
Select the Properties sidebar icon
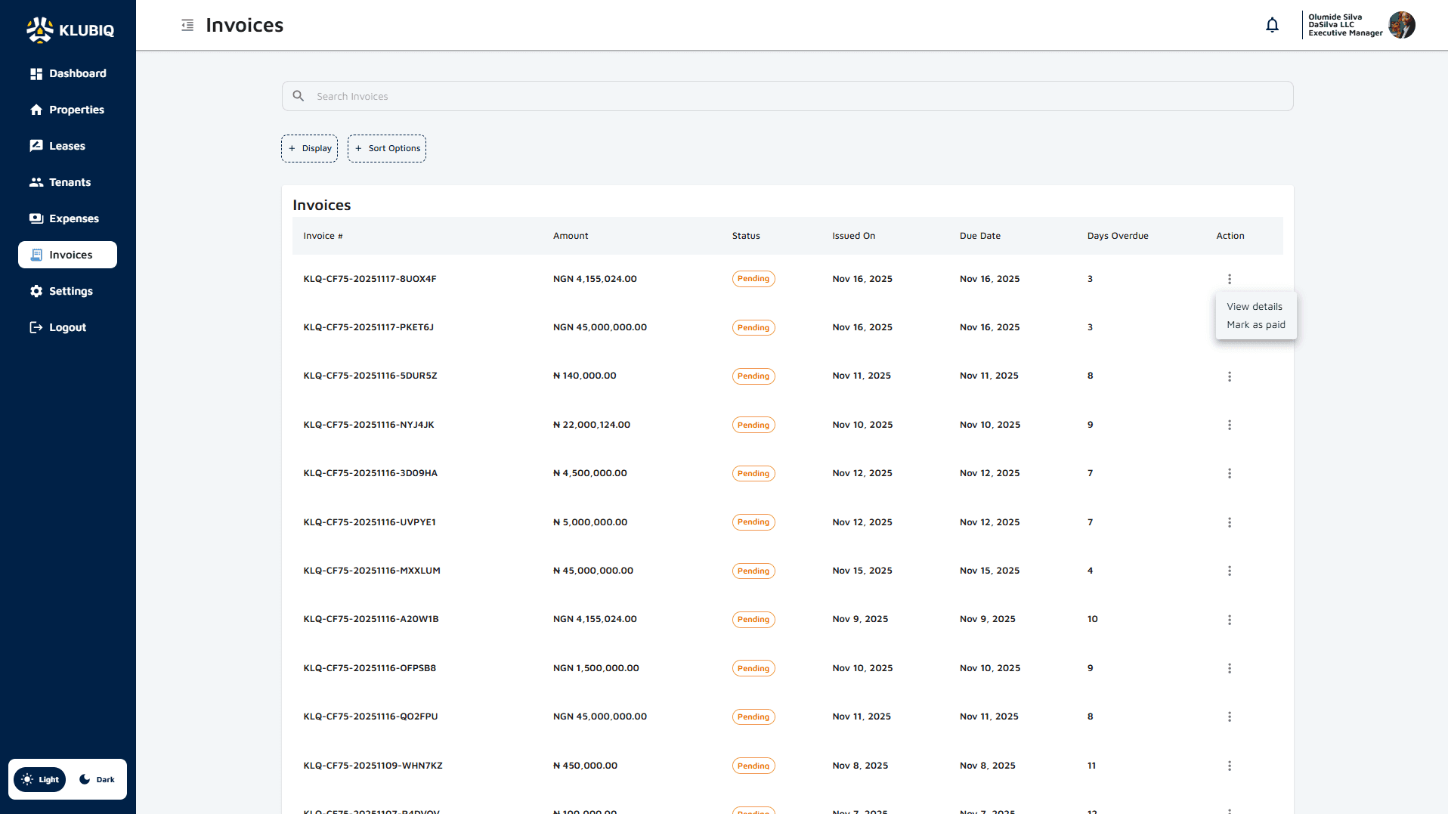pos(36,110)
